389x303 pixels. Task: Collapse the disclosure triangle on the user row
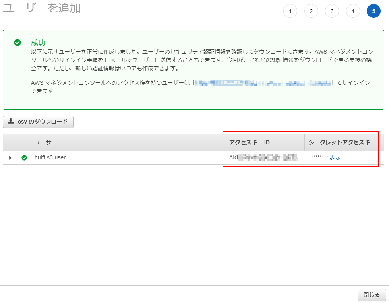(x=10, y=157)
